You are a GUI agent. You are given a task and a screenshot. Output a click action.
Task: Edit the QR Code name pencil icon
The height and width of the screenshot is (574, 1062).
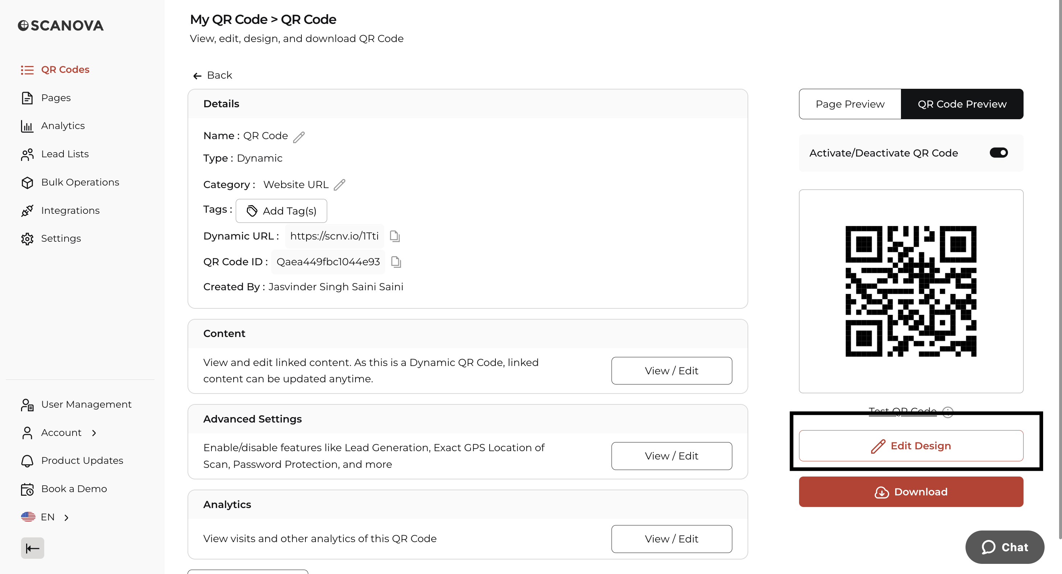point(299,137)
